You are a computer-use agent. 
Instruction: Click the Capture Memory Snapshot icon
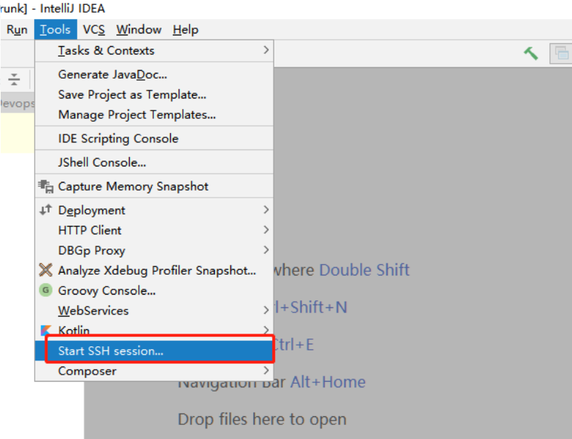coord(46,187)
